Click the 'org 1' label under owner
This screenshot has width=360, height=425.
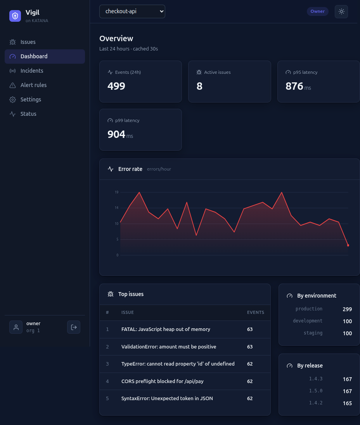coord(33,331)
